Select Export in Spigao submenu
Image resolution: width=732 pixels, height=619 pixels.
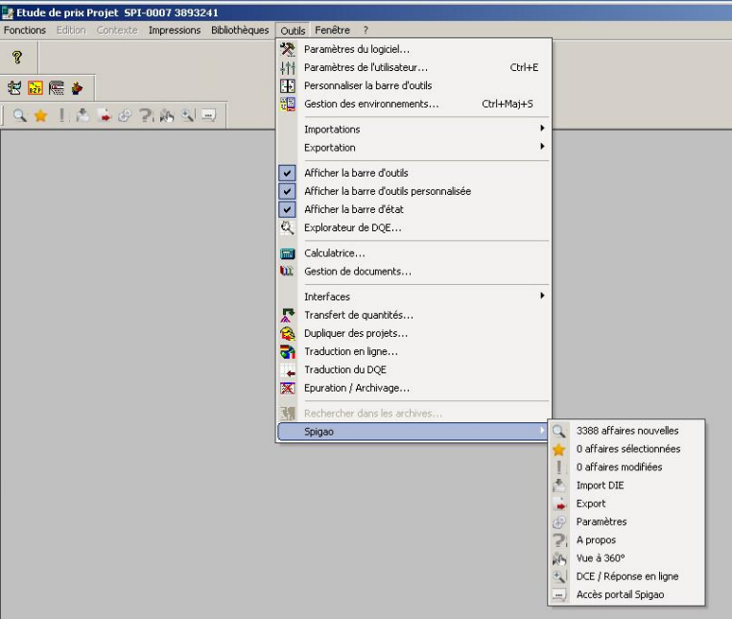point(626,503)
